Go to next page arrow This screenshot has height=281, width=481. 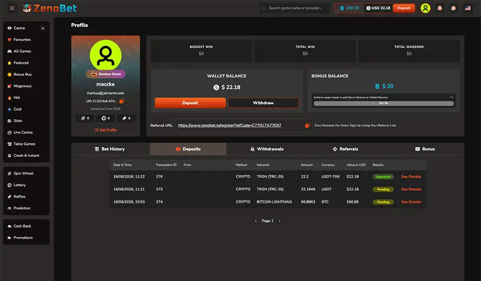[x=280, y=221]
